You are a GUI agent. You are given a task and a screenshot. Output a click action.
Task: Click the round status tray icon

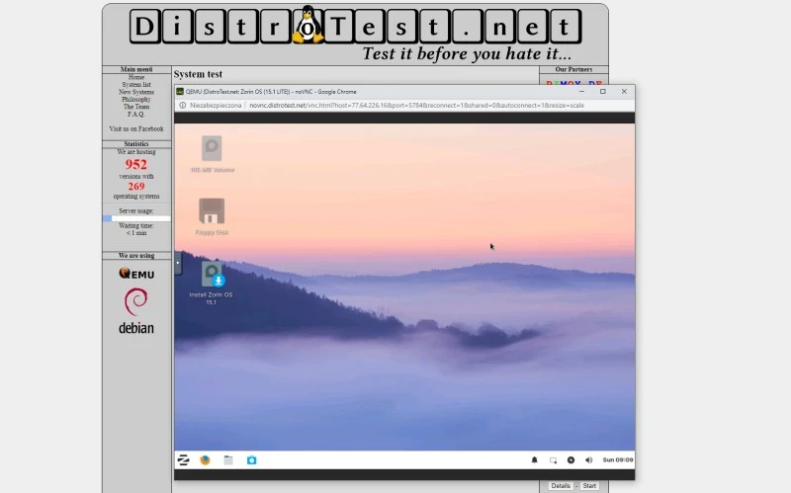click(571, 459)
